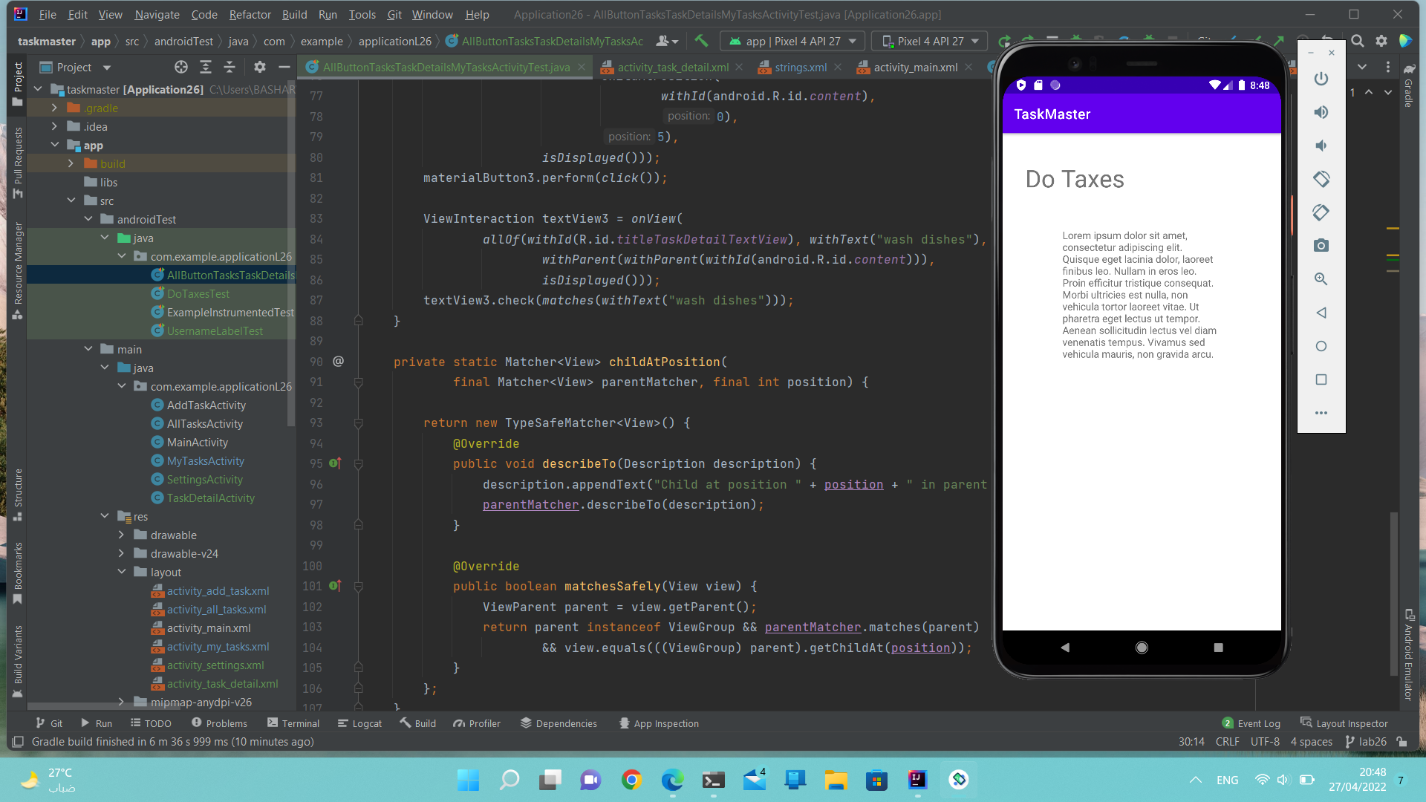1426x802 pixels.
Task: Switch to strings.xml tab
Action: point(799,67)
